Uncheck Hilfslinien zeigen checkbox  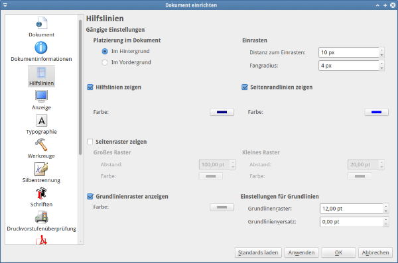90,87
